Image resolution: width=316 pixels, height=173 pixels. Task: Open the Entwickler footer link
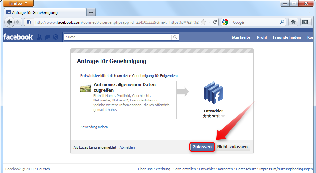point(207,169)
